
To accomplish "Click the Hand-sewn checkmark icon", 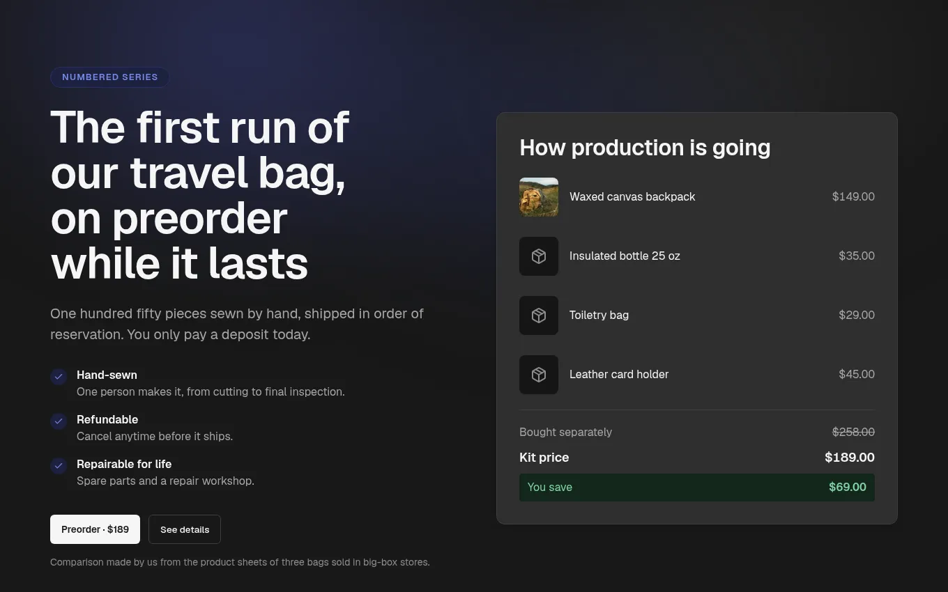I will click(x=59, y=377).
